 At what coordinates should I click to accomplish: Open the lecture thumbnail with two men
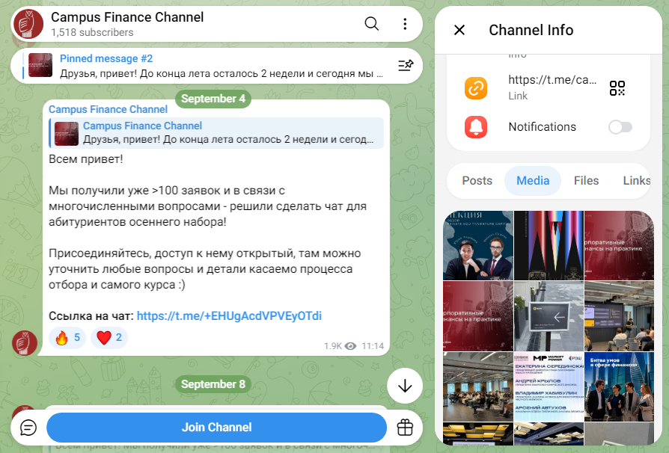click(x=478, y=245)
